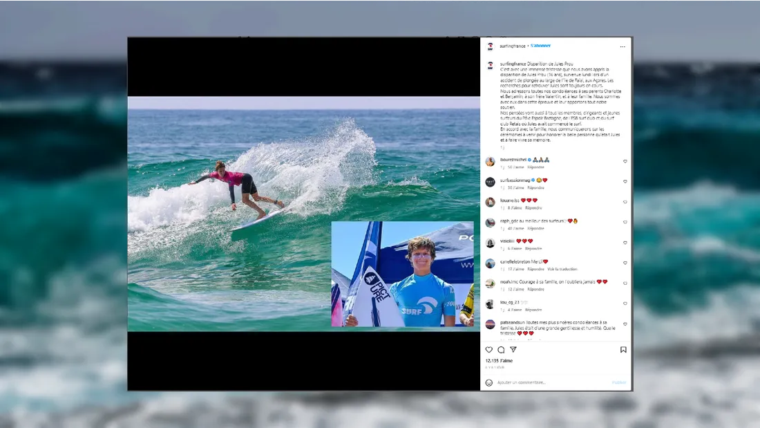Open the three-dot more options menu

pos(623,46)
